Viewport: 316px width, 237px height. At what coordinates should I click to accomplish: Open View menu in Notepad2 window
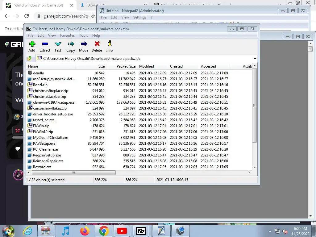click(125, 17)
